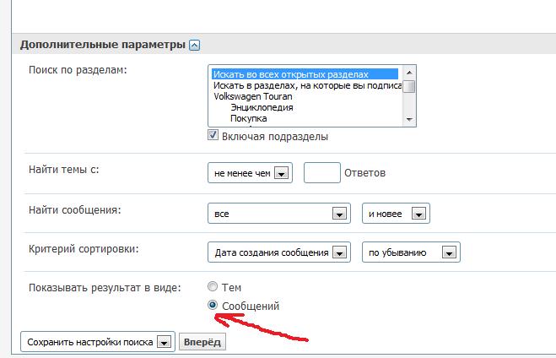556x358 pixels.
Task: Open the 'по убыванию' order dropdown
Action: tap(411, 252)
